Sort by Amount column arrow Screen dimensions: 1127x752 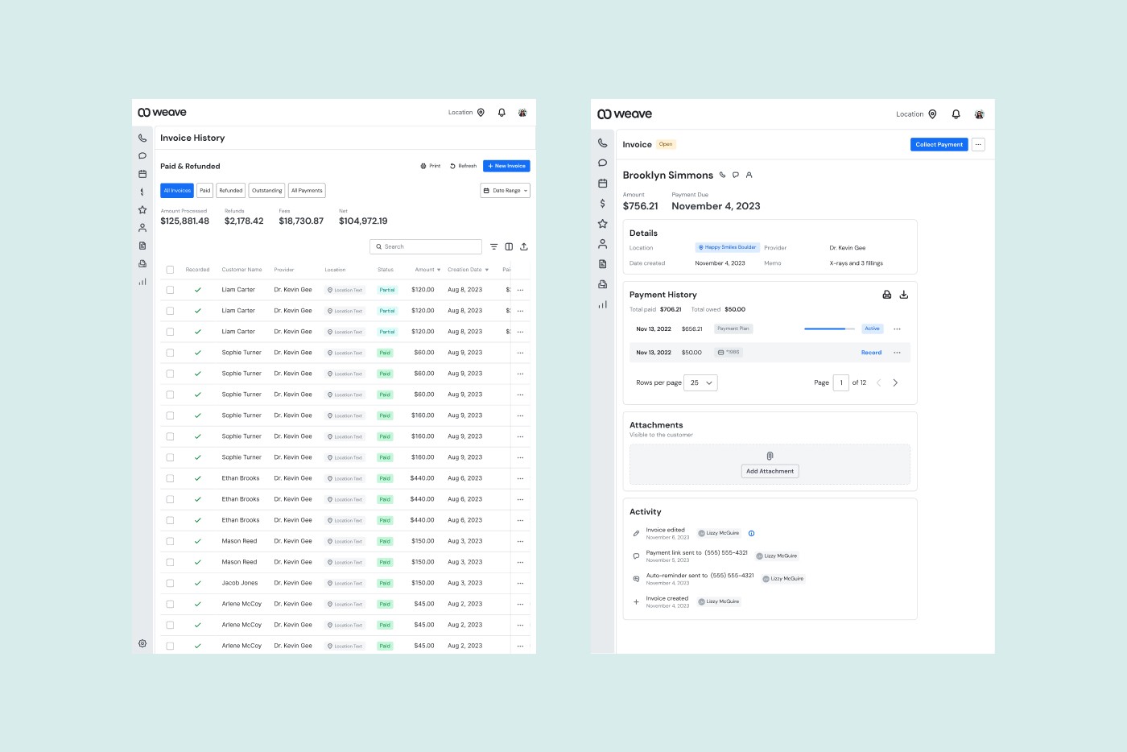click(439, 270)
